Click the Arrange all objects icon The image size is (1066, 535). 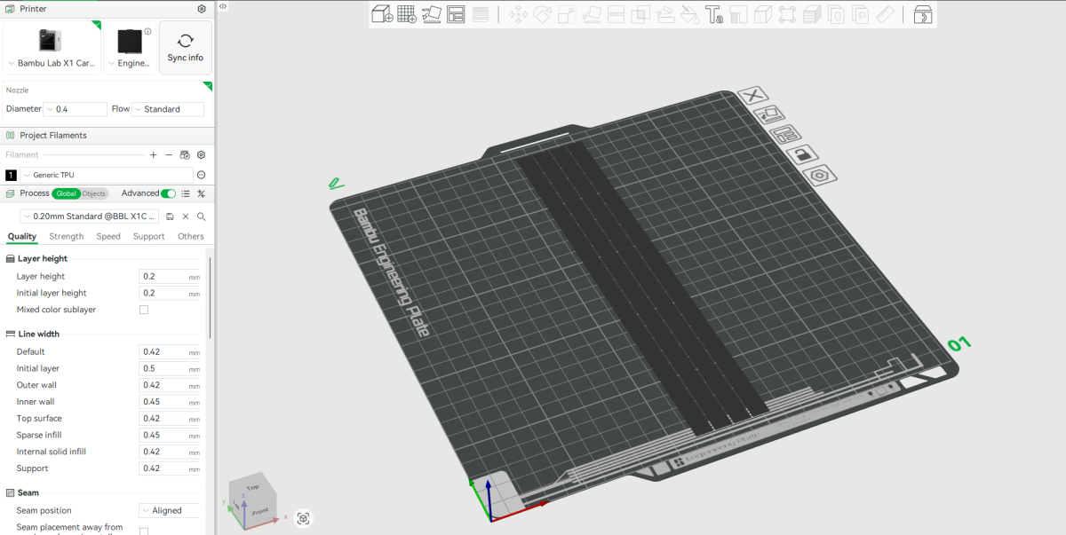(x=456, y=14)
